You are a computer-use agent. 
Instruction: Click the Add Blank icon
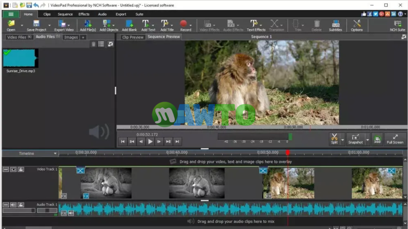pyautogui.click(x=129, y=24)
